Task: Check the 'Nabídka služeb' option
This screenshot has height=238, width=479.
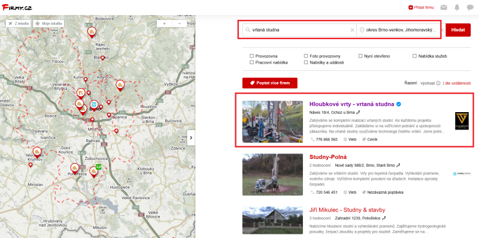Action: [x=414, y=56]
